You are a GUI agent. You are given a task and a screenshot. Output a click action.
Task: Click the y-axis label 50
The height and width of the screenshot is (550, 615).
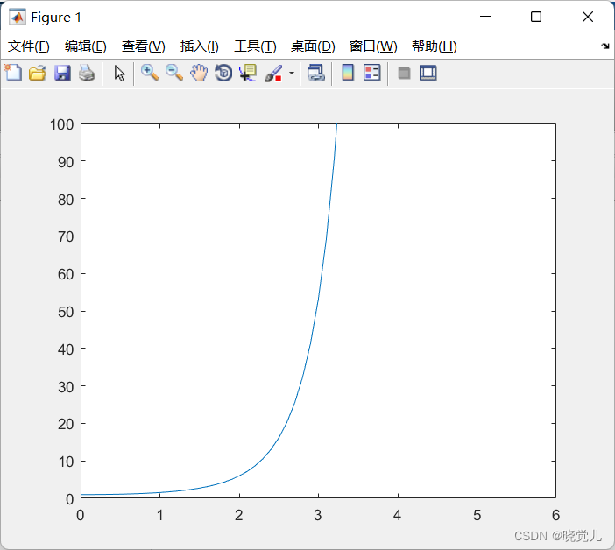pyautogui.click(x=66, y=312)
